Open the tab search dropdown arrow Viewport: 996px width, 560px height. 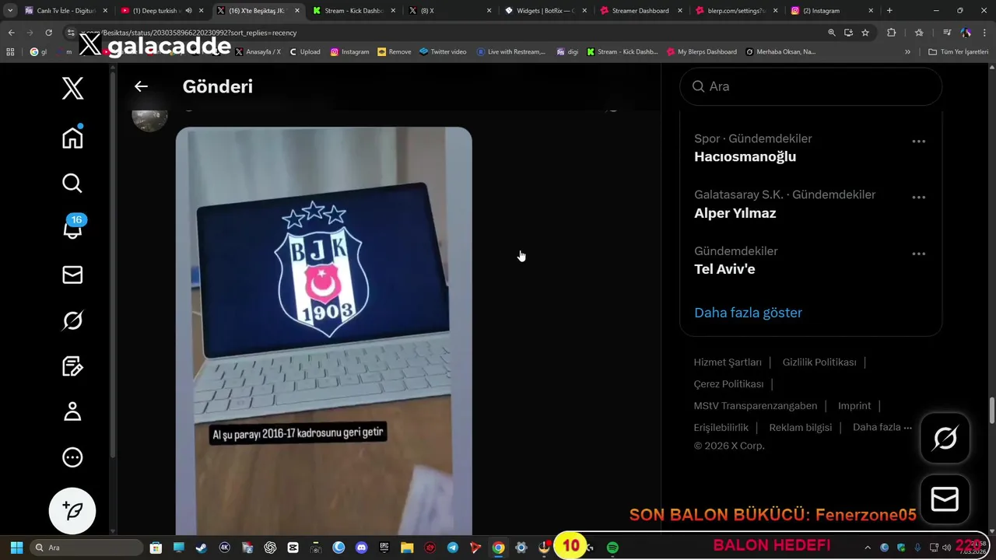point(10,11)
